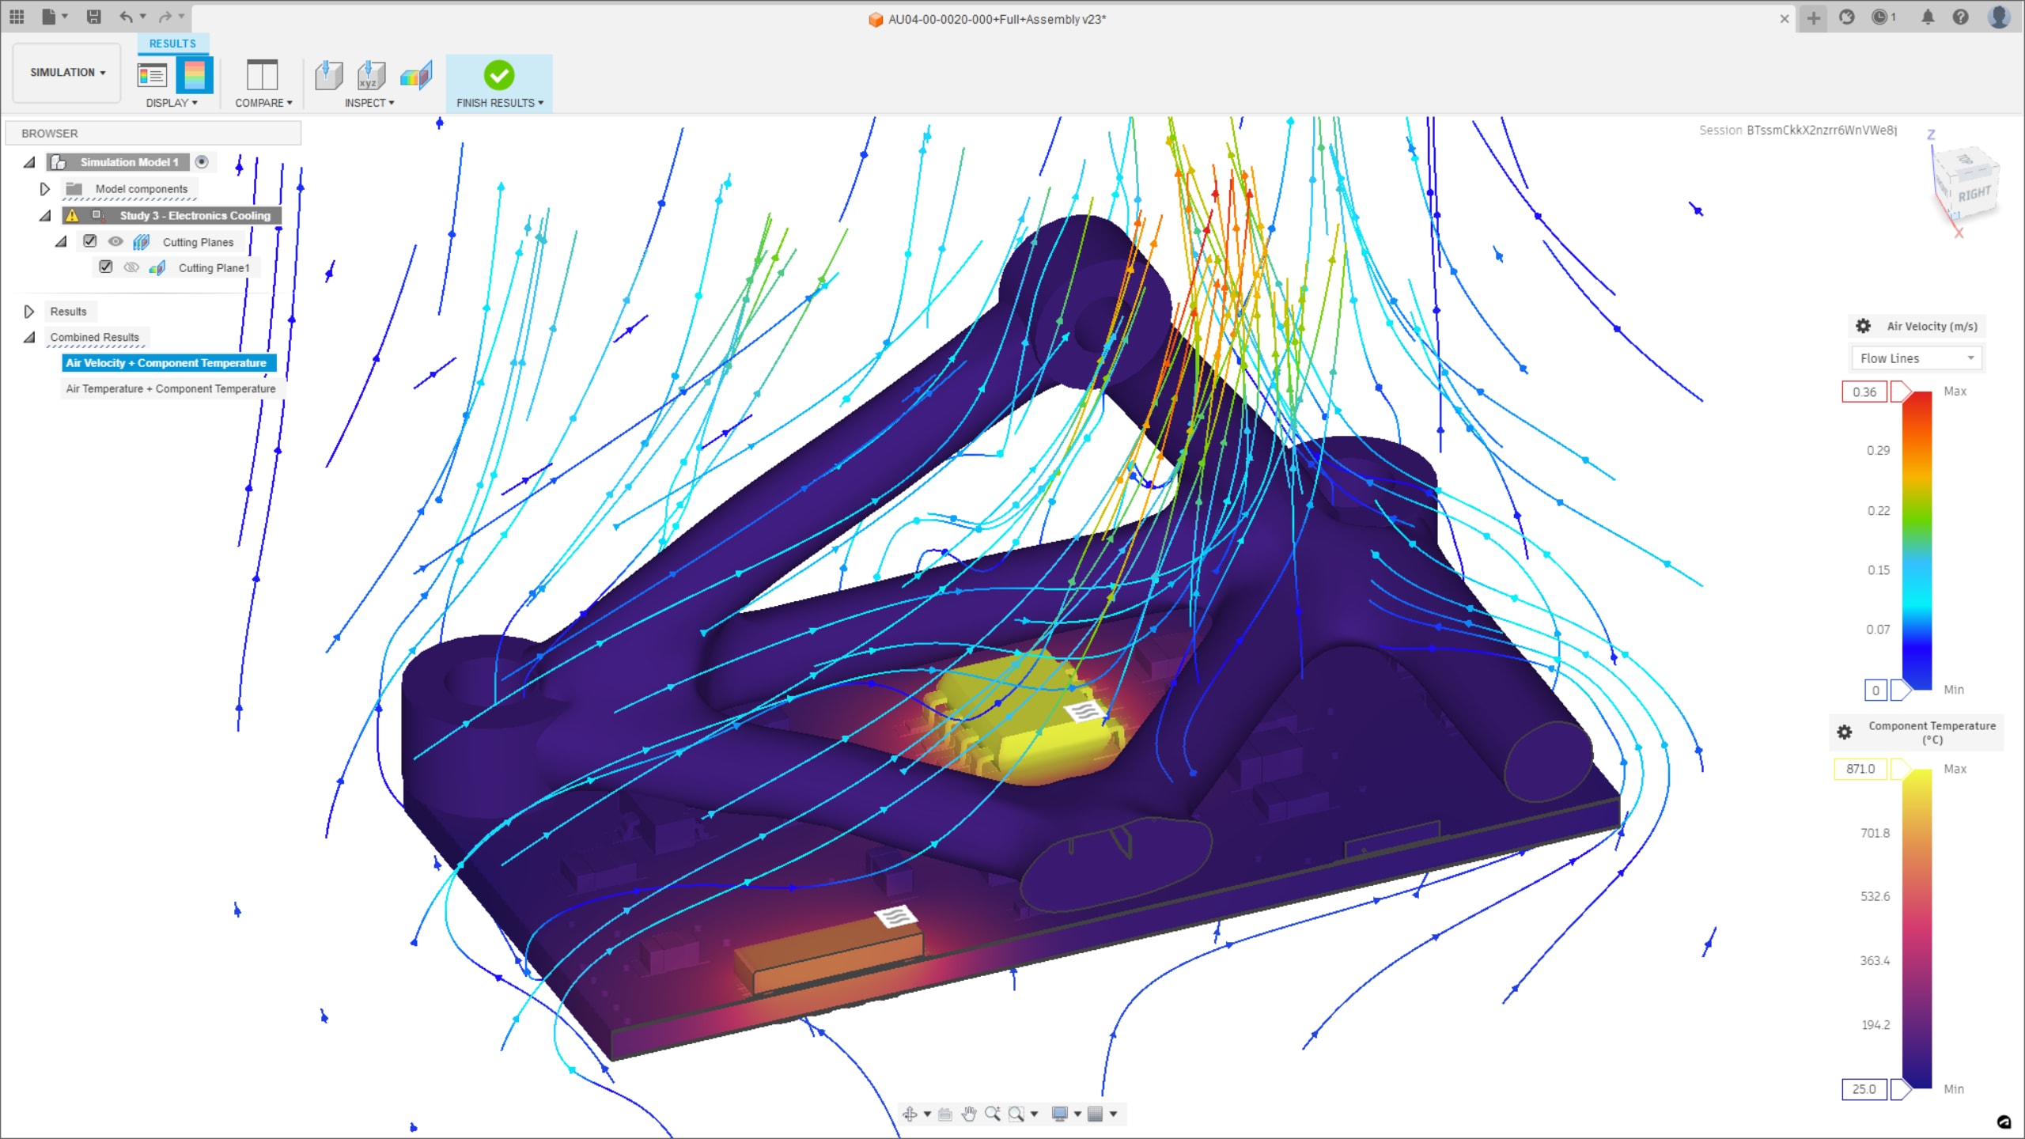Open Air Velocity legend settings gear
This screenshot has height=1139, width=2025.
[x=1863, y=326]
